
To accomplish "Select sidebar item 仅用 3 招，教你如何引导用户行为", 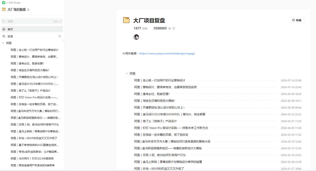I will point(35,125).
